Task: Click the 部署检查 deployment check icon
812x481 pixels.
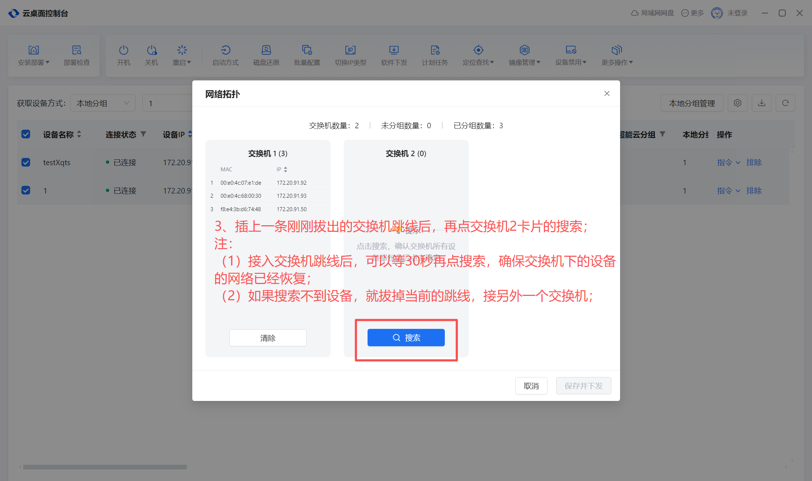Action: pyautogui.click(x=77, y=50)
